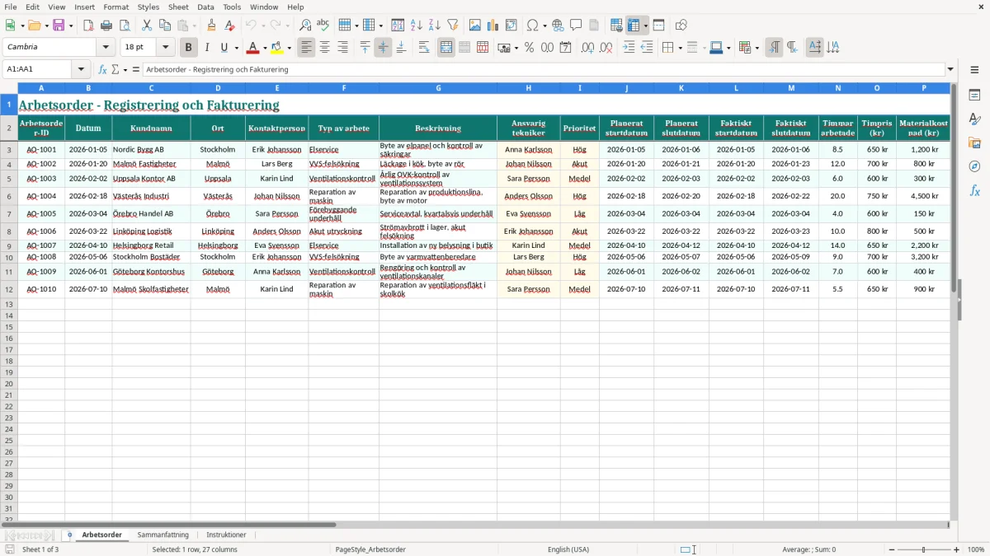Select column header G
990x556 pixels.
coord(438,88)
